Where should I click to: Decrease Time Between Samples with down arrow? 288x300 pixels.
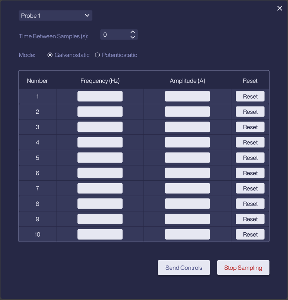133,37
